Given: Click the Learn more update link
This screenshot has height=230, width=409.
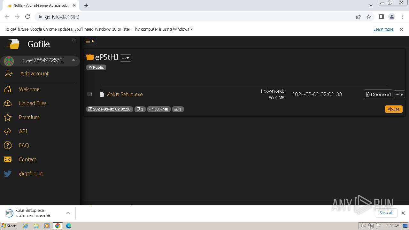Looking at the screenshot, I should pos(383,29).
